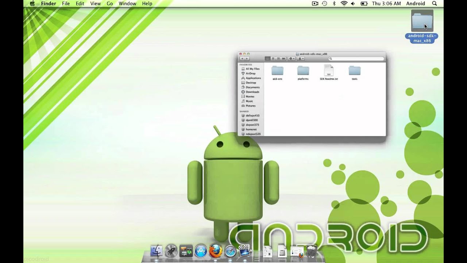Open Documents in Finder sidebar
The image size is (467, 263).
point(251,87)
